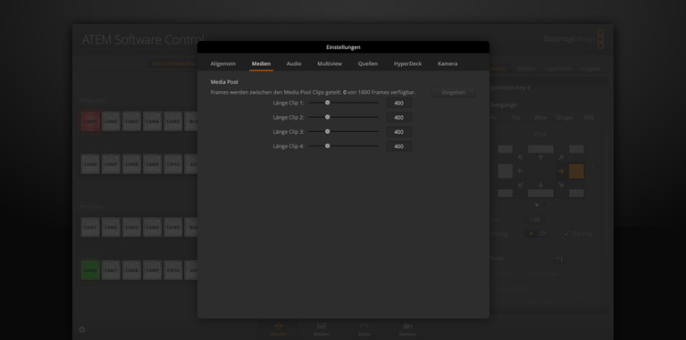Choose the Dip transition type

click(515, 118)
